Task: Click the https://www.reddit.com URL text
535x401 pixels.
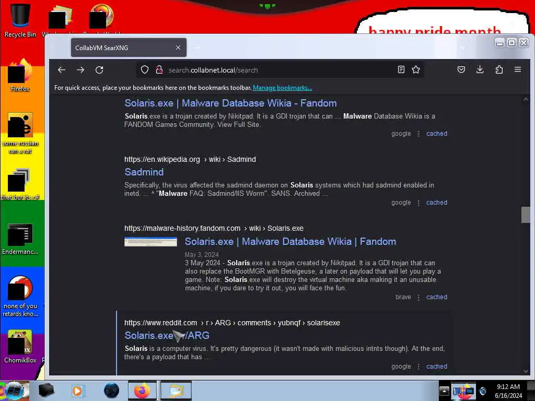Action: tap(160, 323)
